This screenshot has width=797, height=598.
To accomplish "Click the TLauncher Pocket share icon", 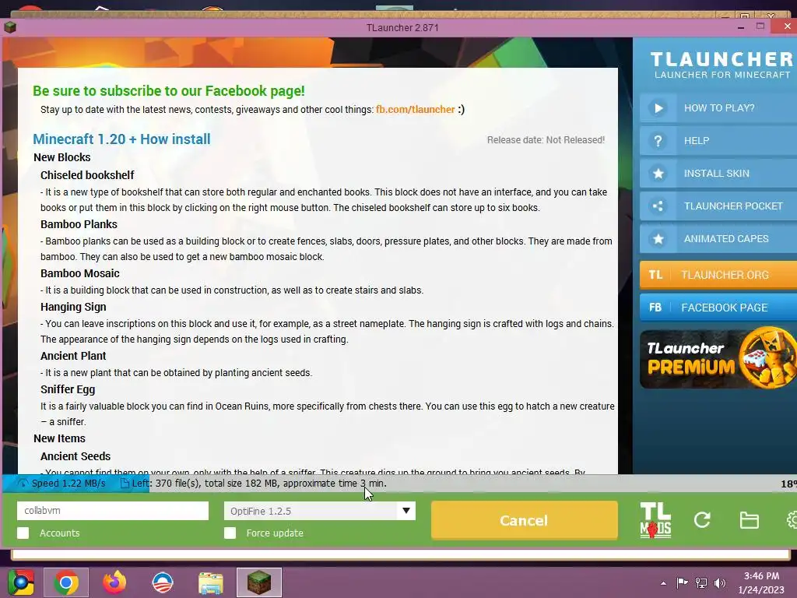I will pyautogui.click(x=658, y=206).
